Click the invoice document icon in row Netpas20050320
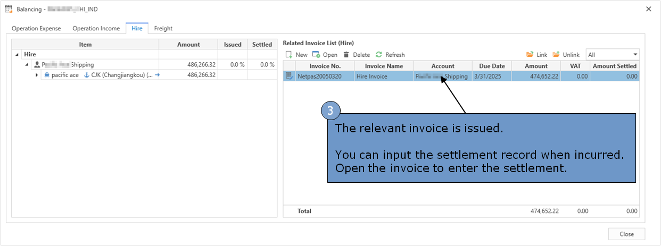 click(289, 76)
